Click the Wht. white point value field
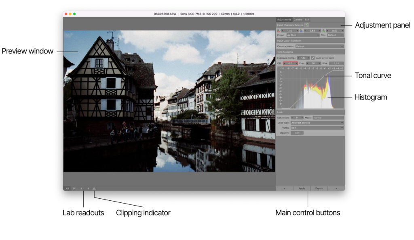This screenshot has width=414, height=240. pyautogui.click(x=336, y=64)
